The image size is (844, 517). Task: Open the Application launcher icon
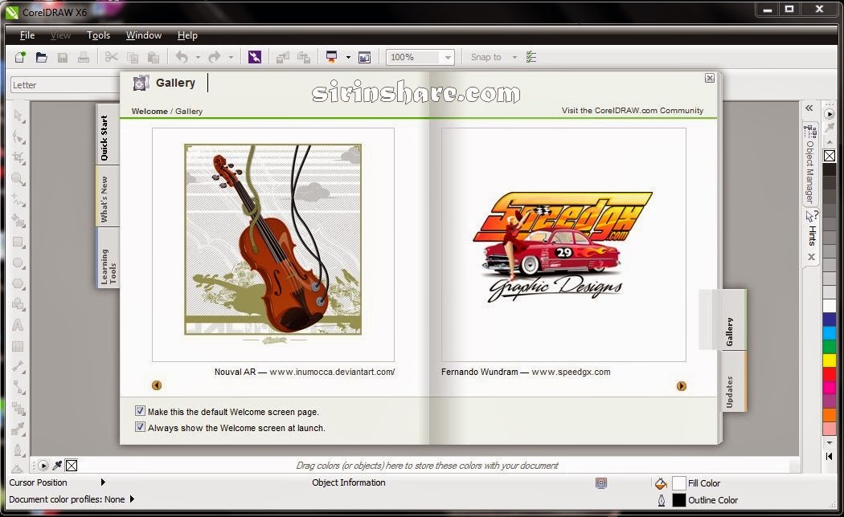pyautogui.click(x=331, y=57)
